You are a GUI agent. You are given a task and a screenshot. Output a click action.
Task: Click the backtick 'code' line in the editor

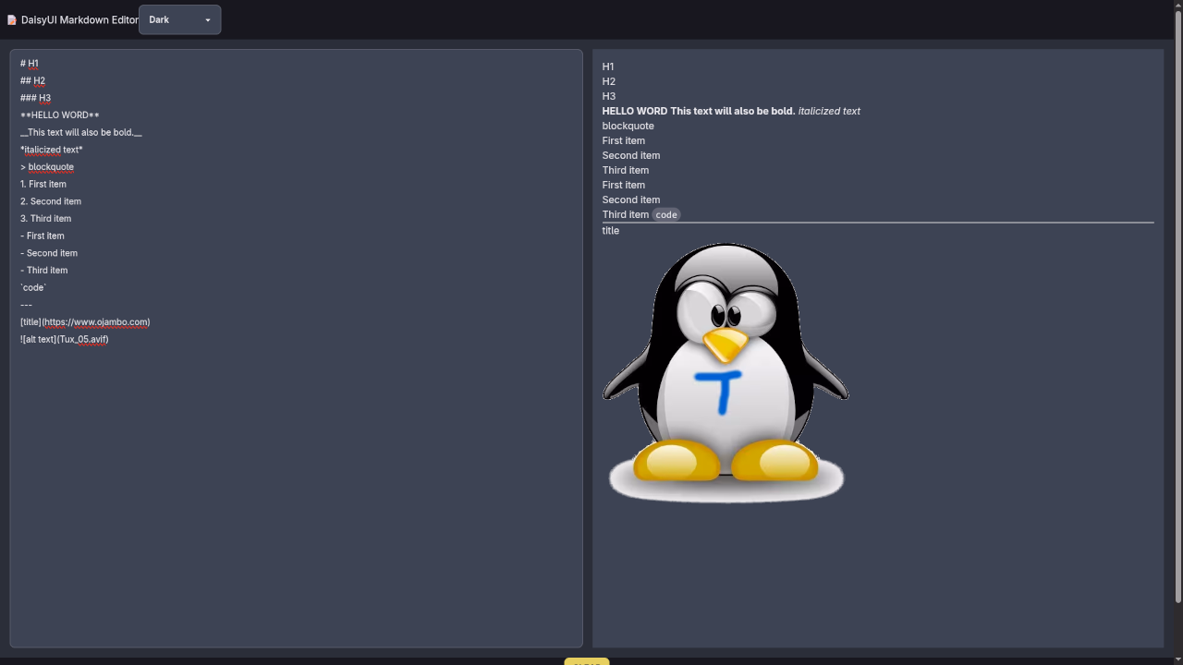click(33, 287)
